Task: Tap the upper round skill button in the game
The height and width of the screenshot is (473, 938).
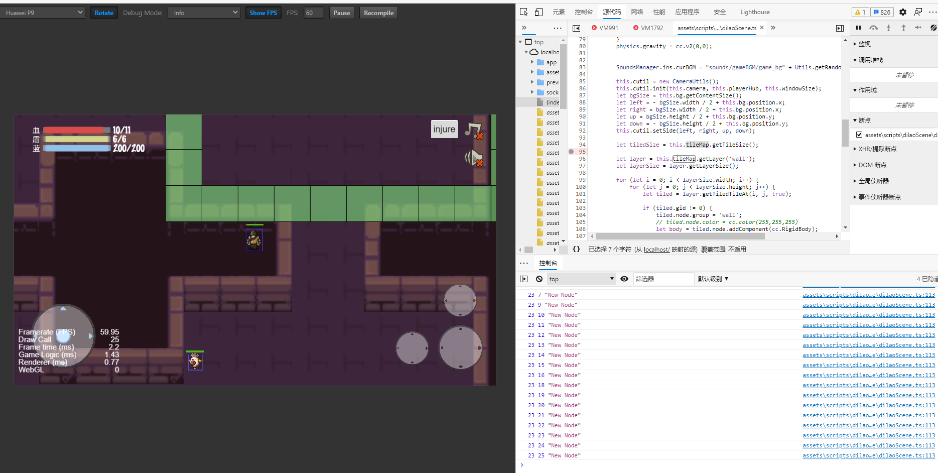Action: 460,300
